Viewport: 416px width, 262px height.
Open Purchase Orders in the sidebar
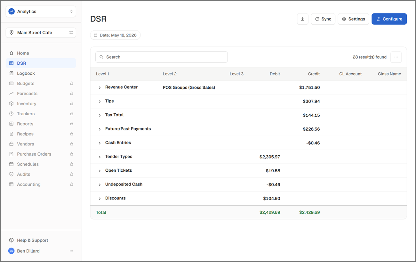[41, 154]
